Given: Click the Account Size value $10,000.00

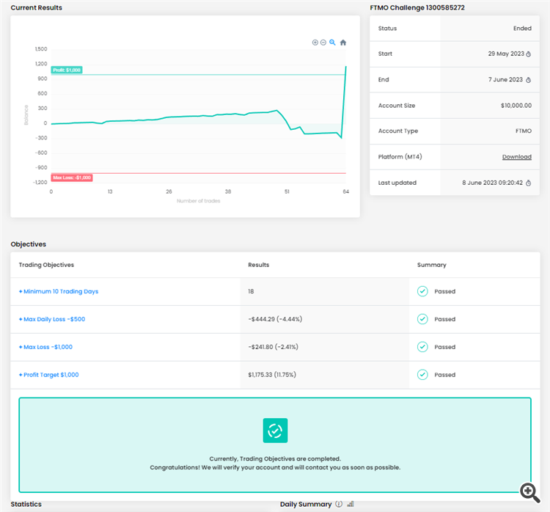Looking at the screenshot, I should pos(516,106).
